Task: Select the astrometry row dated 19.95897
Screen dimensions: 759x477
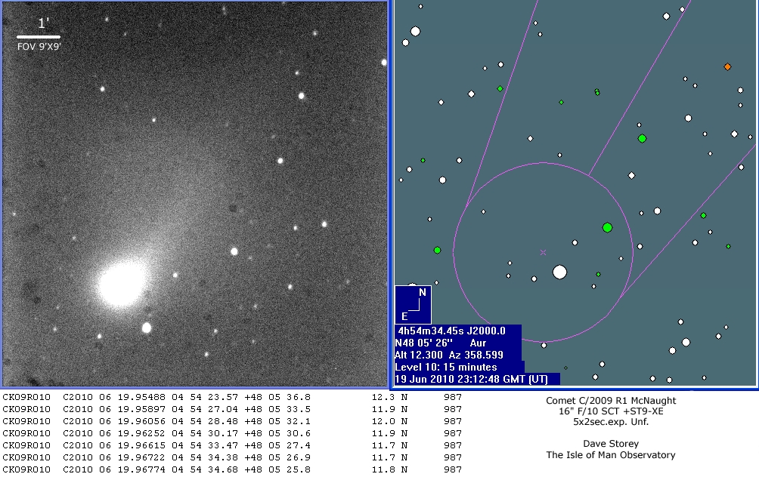Action: [232, 409]
